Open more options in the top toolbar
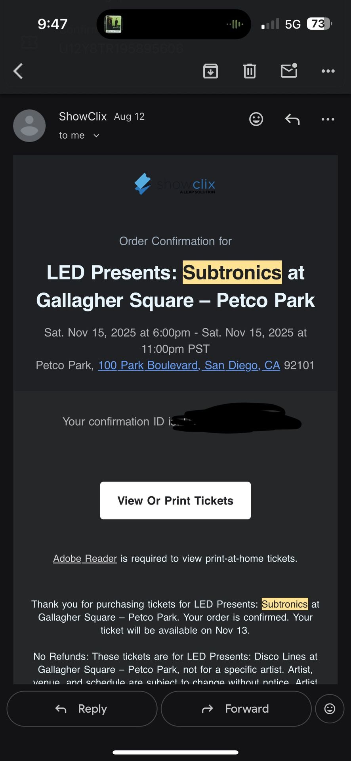 (x=328, y=71)
